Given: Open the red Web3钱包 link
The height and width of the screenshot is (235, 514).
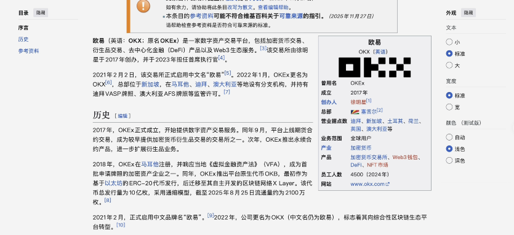Looking at the screenshot, I should pyautogui.click(x=405, y=157).
